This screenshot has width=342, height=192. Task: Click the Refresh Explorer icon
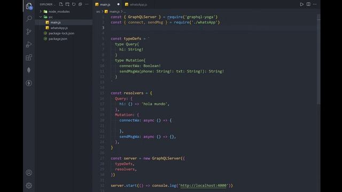point(74,4)
